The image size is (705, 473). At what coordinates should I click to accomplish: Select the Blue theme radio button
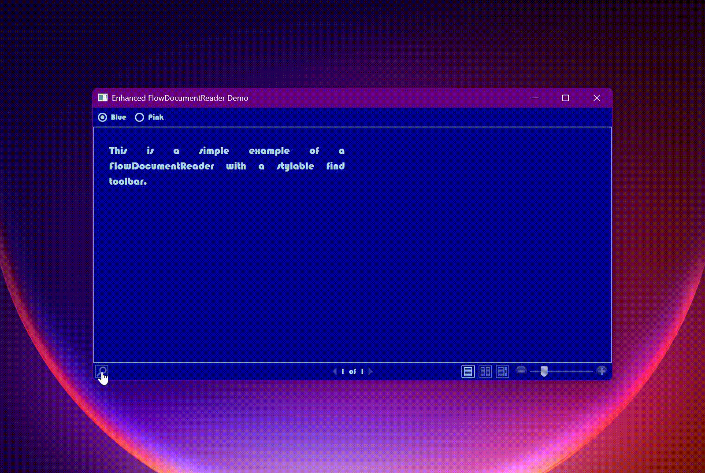tap(112, 117)
